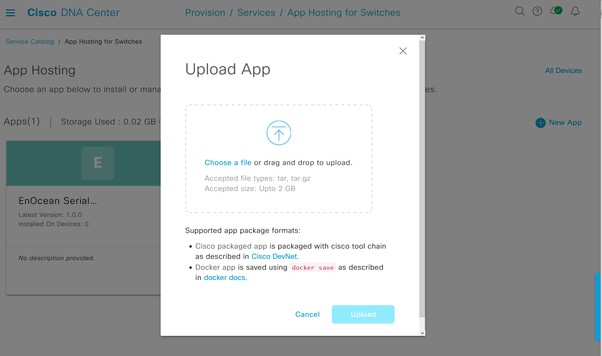Click the All Devices link
602x356 pixels.
[x=563, y=71]
